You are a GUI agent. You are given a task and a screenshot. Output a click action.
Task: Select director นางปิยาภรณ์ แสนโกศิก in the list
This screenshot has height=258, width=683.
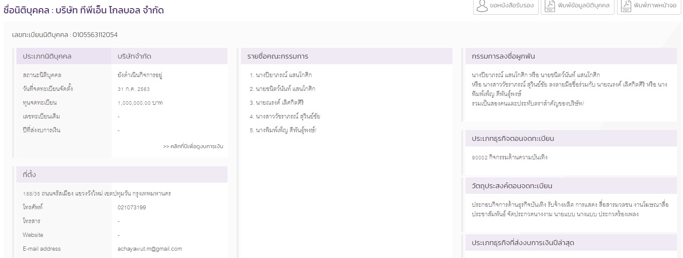(x=284, y=75)
